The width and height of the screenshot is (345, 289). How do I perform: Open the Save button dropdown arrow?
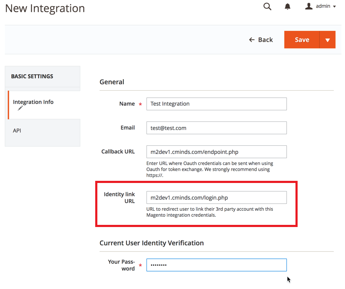coord(327,40)
